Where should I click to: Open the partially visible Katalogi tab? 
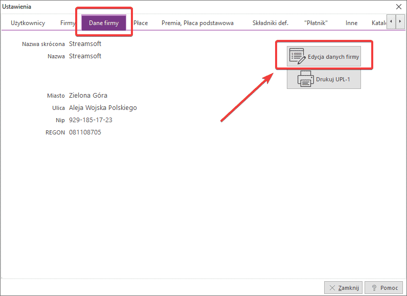tap(379, 23)
